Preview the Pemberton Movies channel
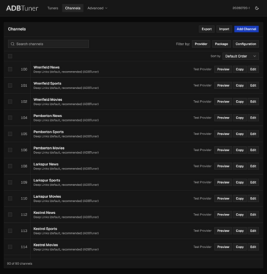Viewport: 267px width, 274px height. pos(223,150)
